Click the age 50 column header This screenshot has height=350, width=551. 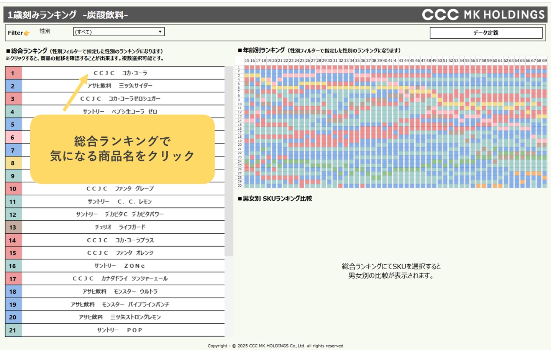pyautogui.click(x=440, y=60)
